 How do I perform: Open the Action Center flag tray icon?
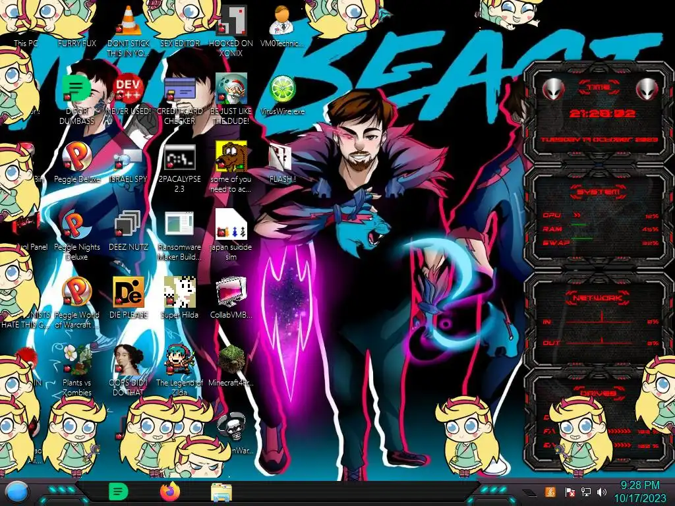(x=570, y=492)
